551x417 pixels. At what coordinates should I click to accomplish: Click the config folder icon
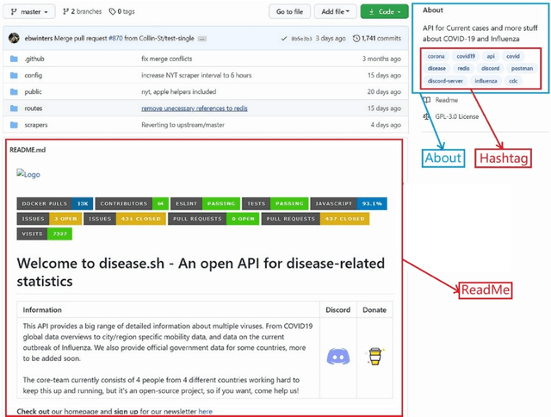pyautogui.click(x=14, y=75)
